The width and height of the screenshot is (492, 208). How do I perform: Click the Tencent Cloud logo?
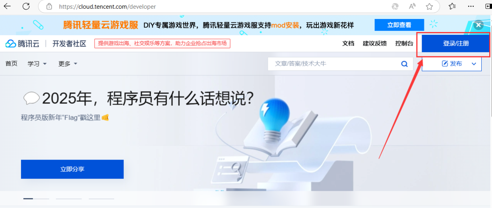tap(22, 44)
